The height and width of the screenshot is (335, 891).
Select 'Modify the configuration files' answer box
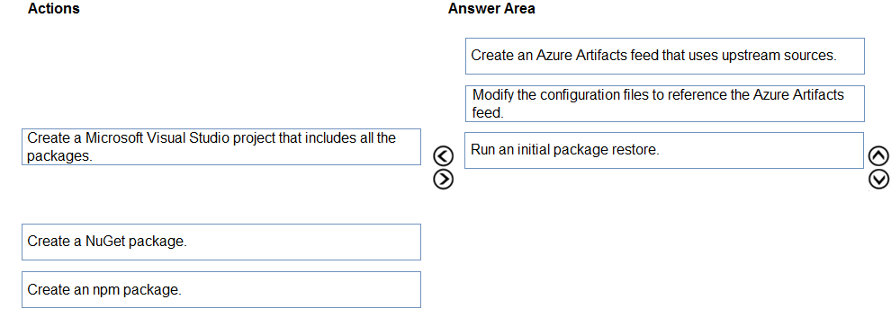click(665, 103)
